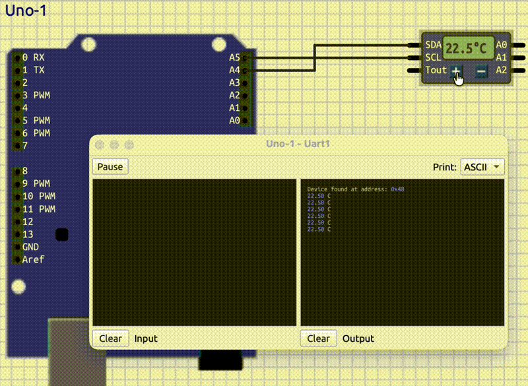Click the 1 TX pin

(x=16, y=71)
